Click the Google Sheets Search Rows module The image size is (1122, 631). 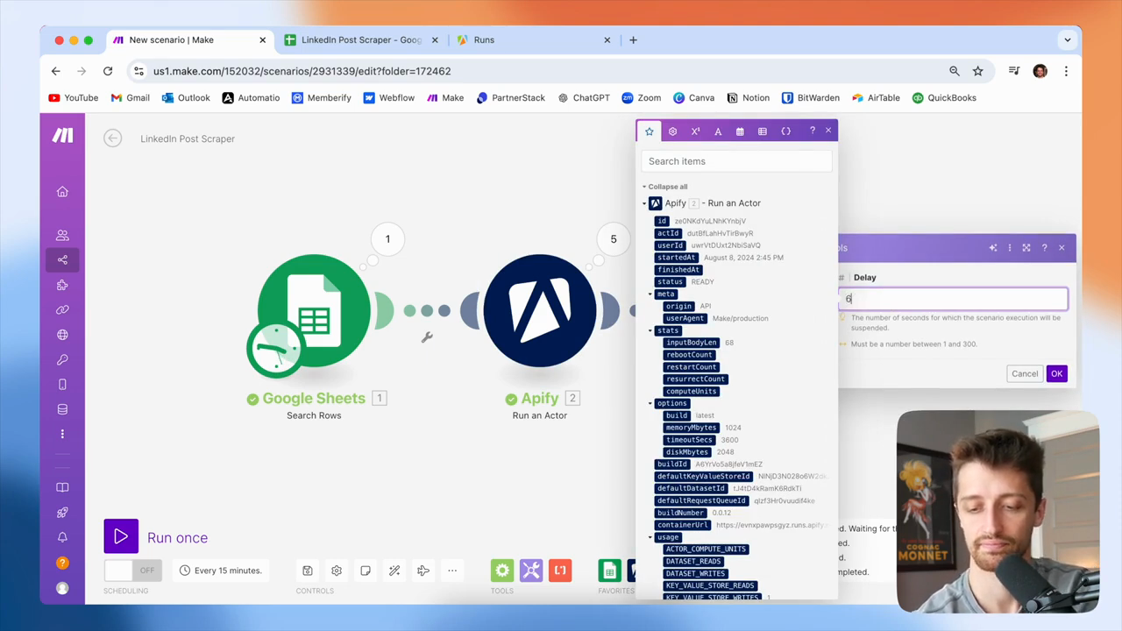pyautogui.click(x=314, y=310)
